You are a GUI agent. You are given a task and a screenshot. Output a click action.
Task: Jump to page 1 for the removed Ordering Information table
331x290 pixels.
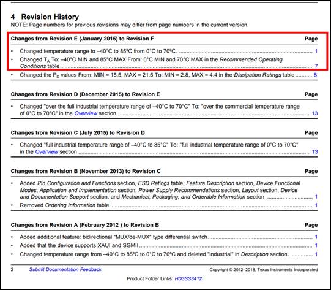coord(316,205)
